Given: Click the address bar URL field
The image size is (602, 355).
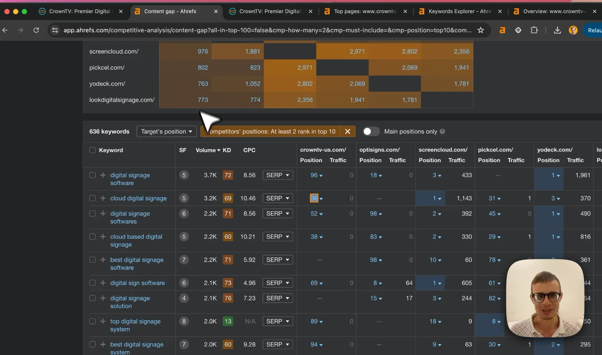Looking at the screenshot, I should [x=267, y=30].
